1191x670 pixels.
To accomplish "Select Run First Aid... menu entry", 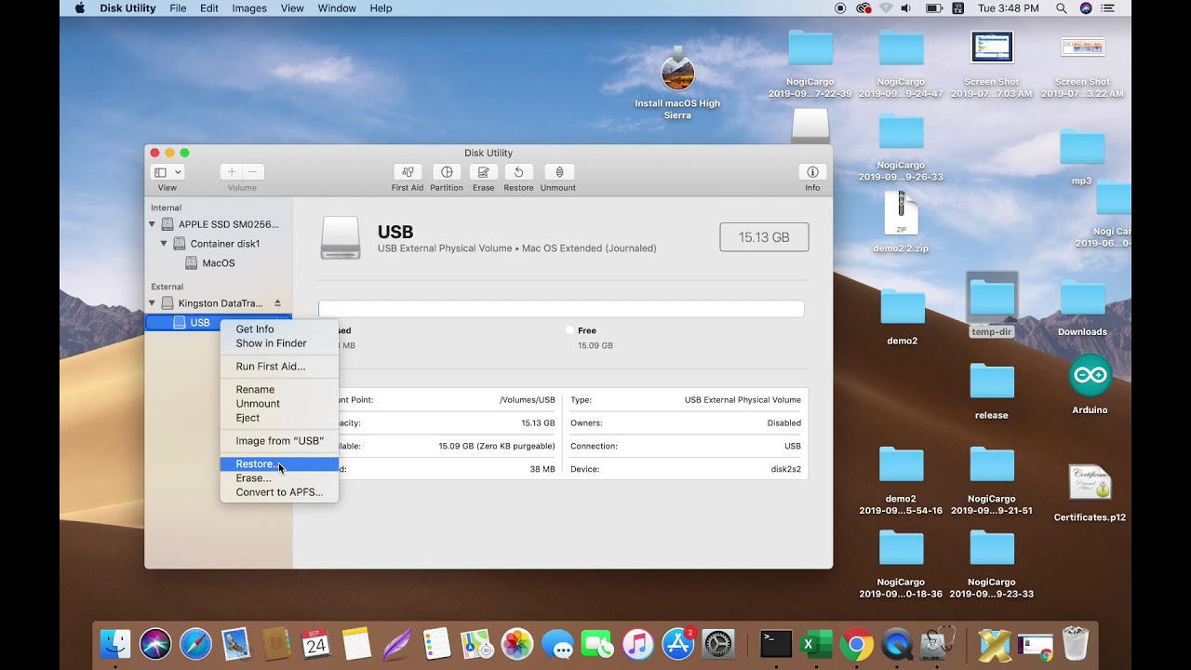I will pos(279,367).
